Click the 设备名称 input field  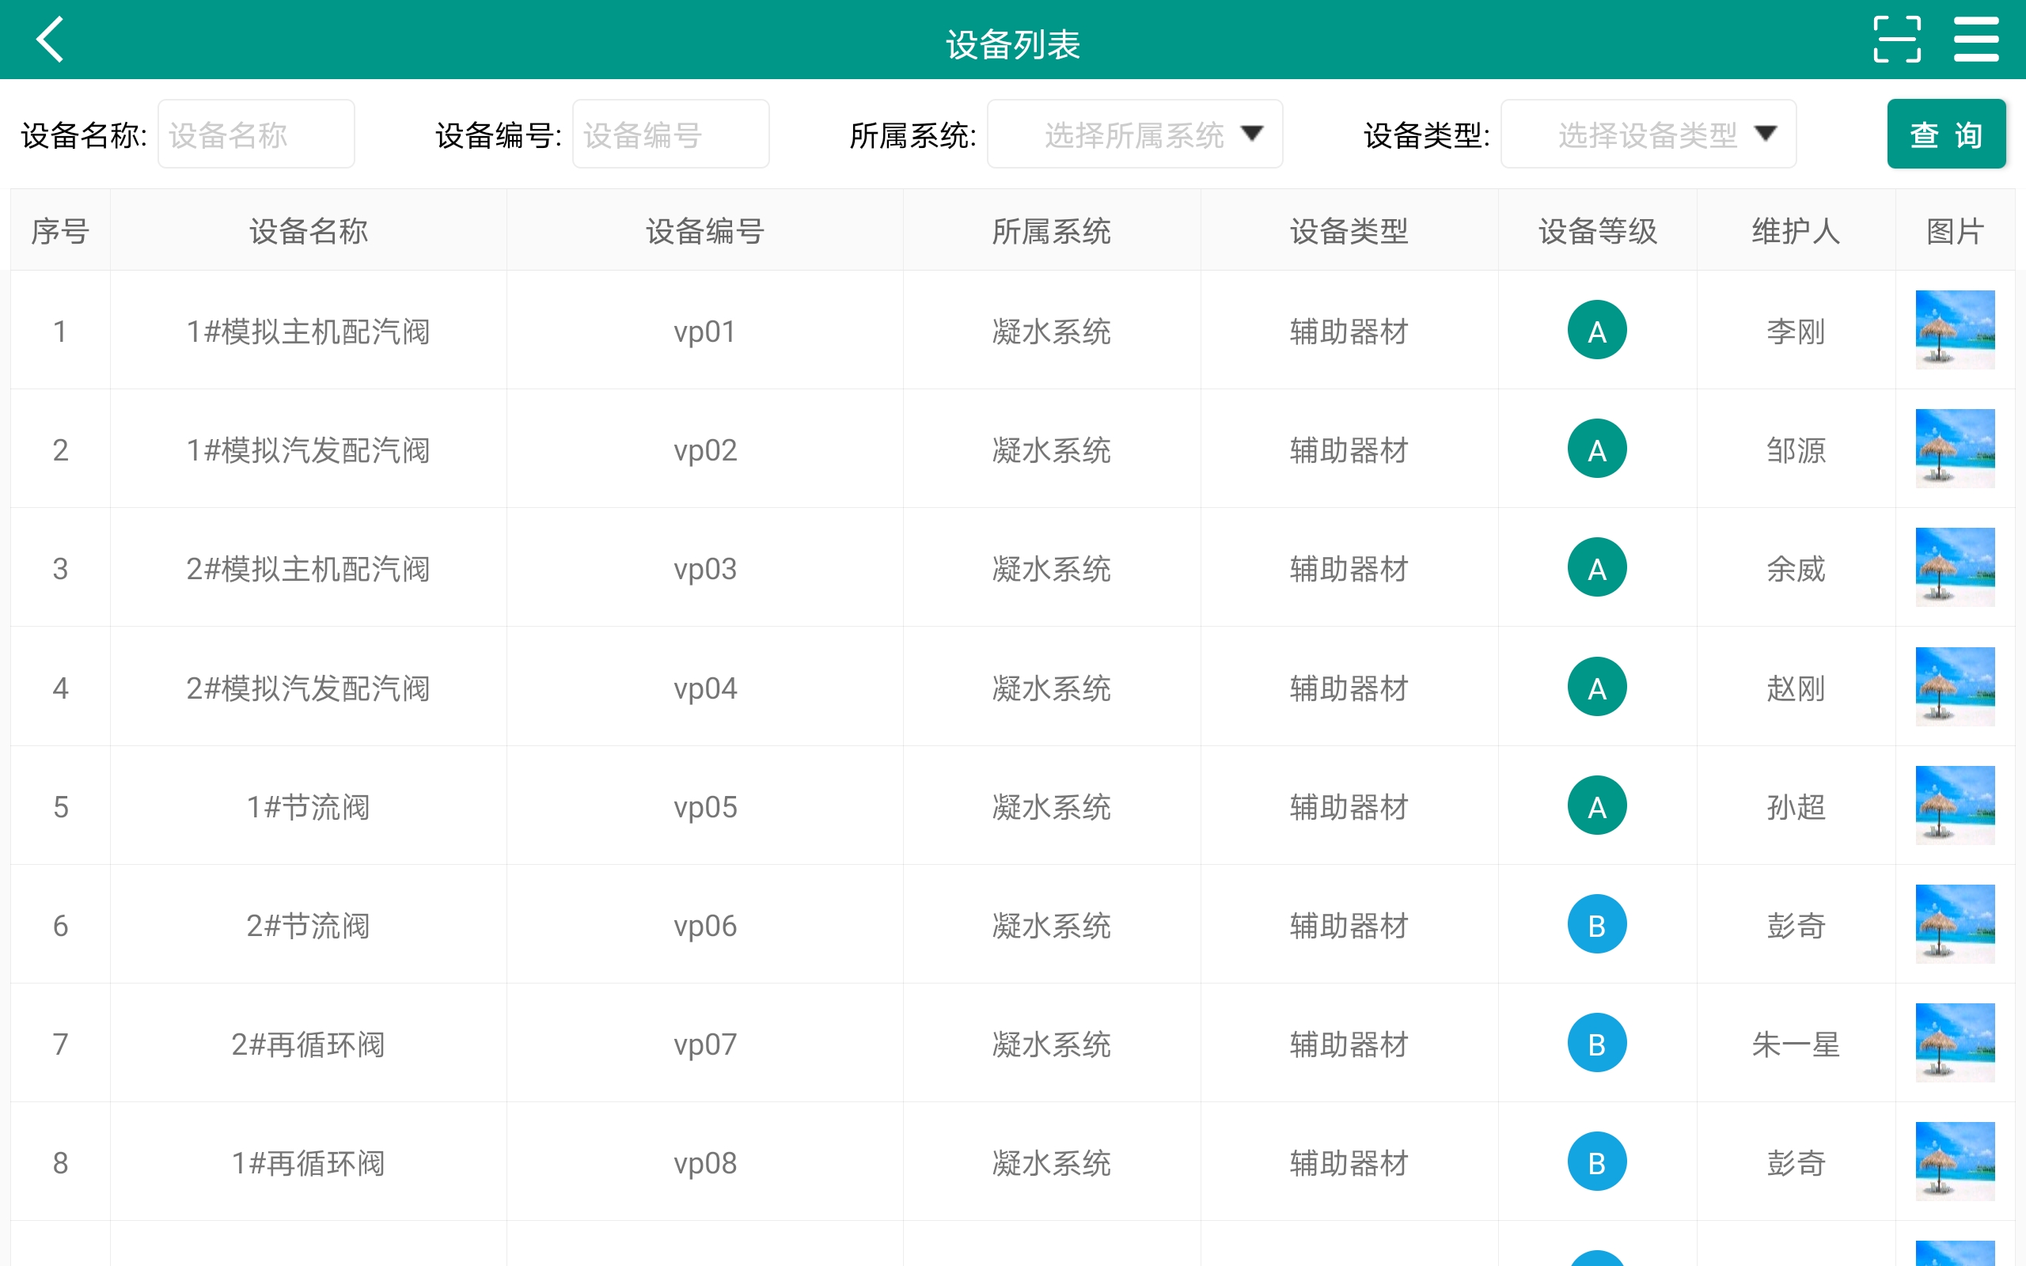point(256,134)
